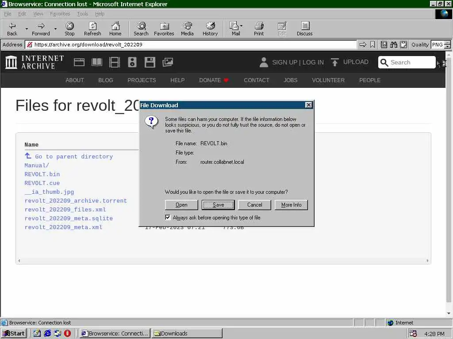
Task: Click the bookmark icon beside address bar
Action: click(372, 45)
